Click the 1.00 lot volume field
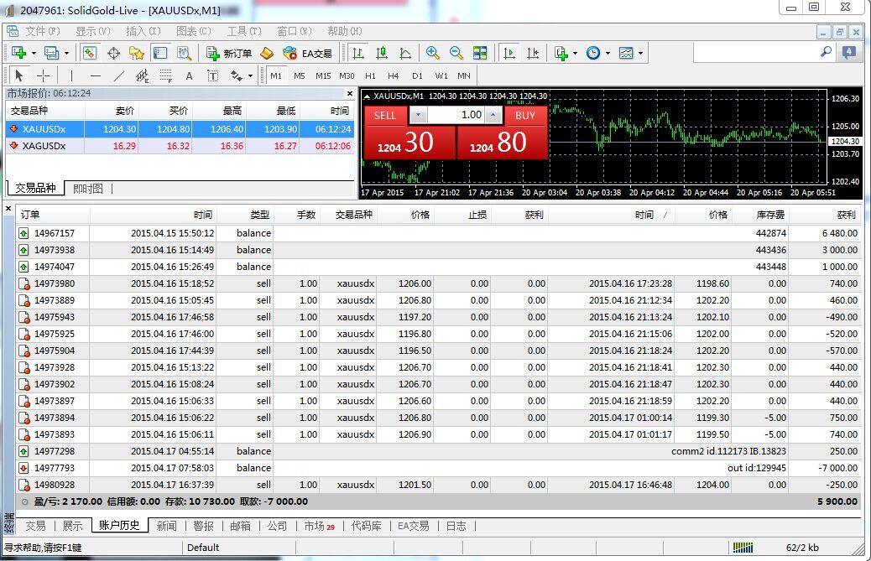This screenshot has height=561, width=871. point(456,115)
